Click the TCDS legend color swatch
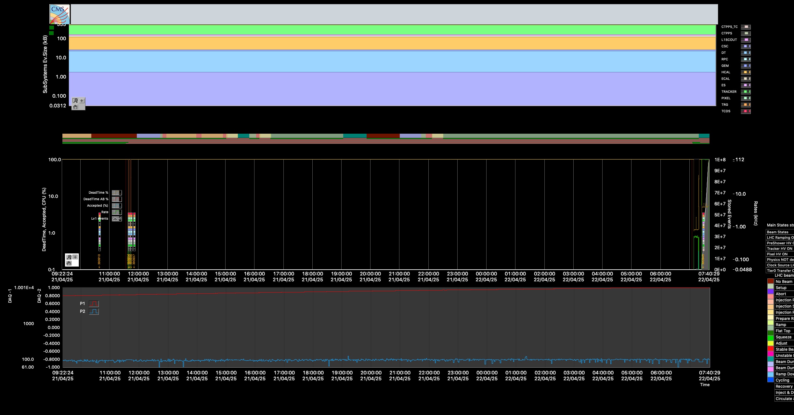This screenshot has width=794, height=415. [x=746, y=111]
